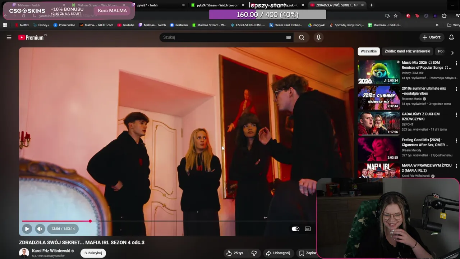
Task: Open browser extensions puzzle icon
Action: (x=444, y=16)
